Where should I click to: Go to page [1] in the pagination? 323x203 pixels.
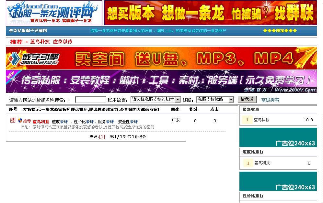click(x=102, y=137)
